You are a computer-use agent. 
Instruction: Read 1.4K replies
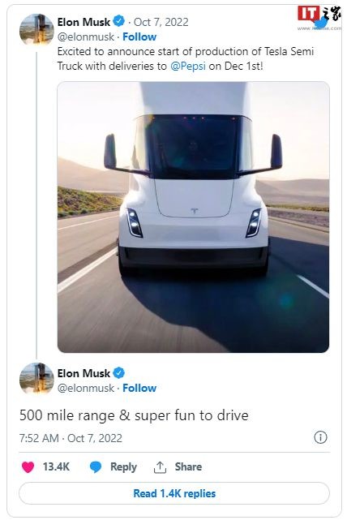pyautogui.click(x=174, y=493)
